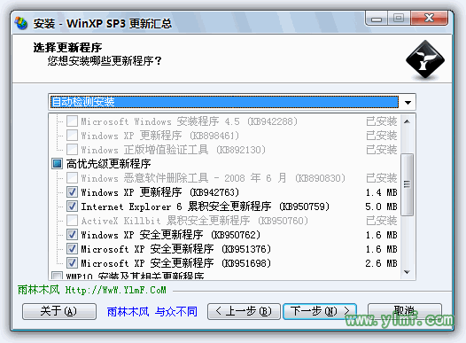Click the 2.6 MB size value

(381, 263)
